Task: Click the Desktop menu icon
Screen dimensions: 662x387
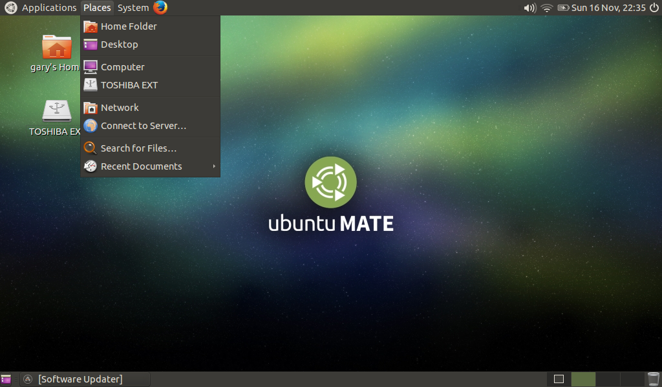Action: (91, 45)
